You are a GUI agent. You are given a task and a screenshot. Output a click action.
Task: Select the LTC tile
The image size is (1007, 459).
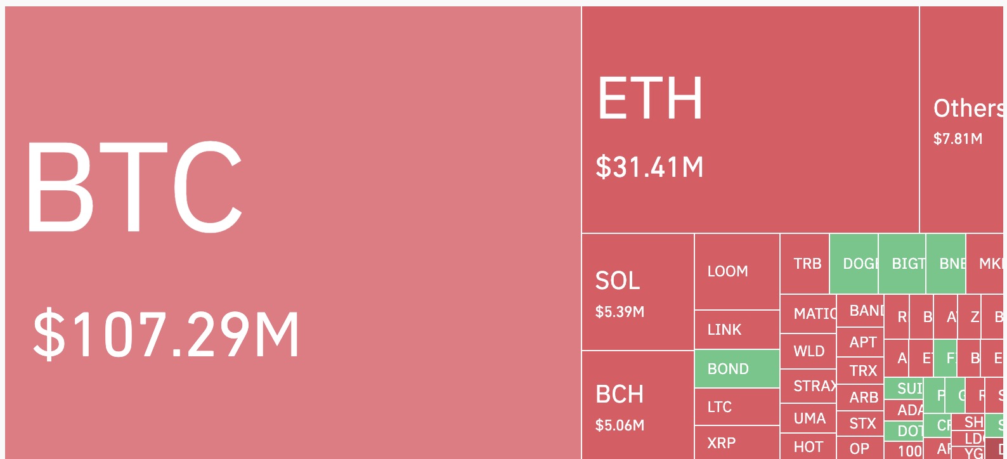[737, 406]
